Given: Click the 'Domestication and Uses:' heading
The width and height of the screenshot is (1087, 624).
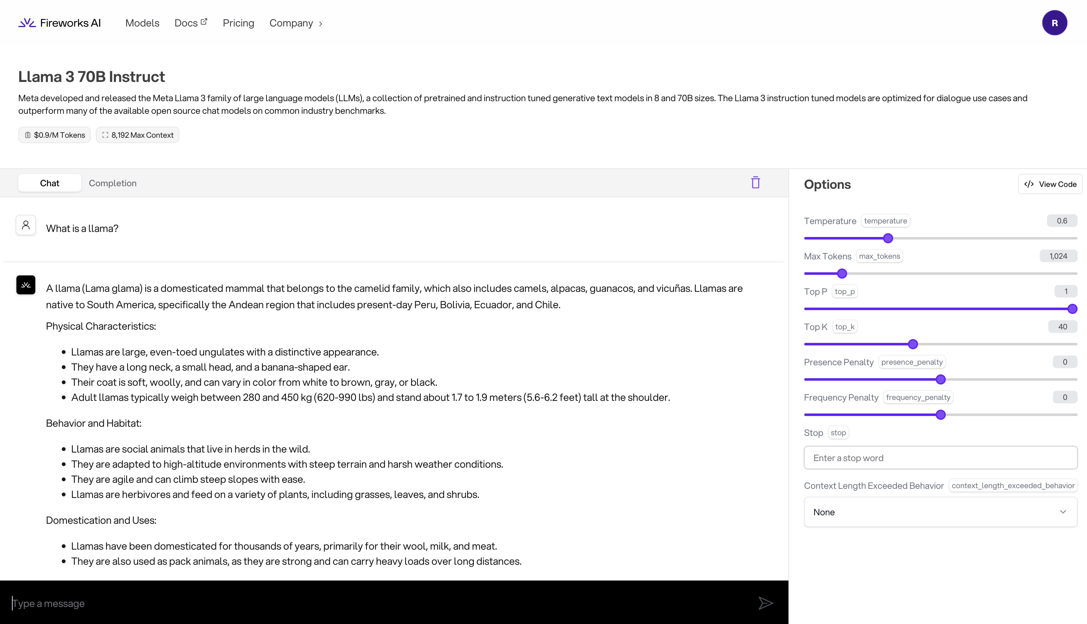Looking at the screenshot, I should (x=101, y=520).
